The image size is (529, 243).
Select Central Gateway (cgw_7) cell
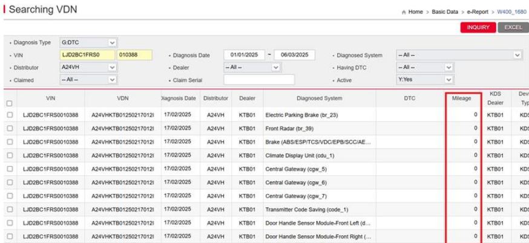click(x=320, y=196)
